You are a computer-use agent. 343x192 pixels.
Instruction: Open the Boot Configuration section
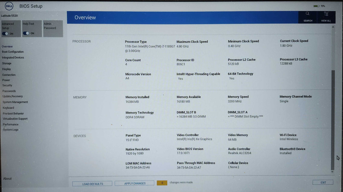click(x=13, y=52)
